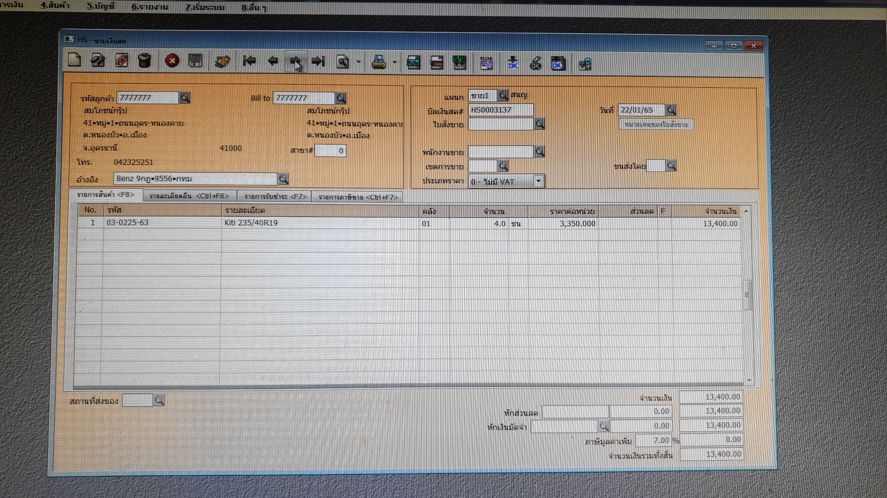The image size is (887, 498).
Task: Go to the next record arrow
Action: [296, 61]
